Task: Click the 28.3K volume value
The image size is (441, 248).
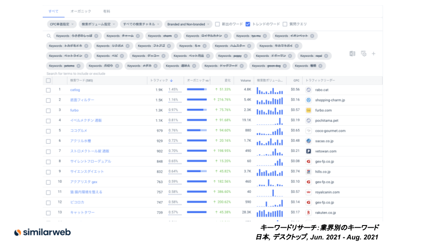Action: [246, 212]
